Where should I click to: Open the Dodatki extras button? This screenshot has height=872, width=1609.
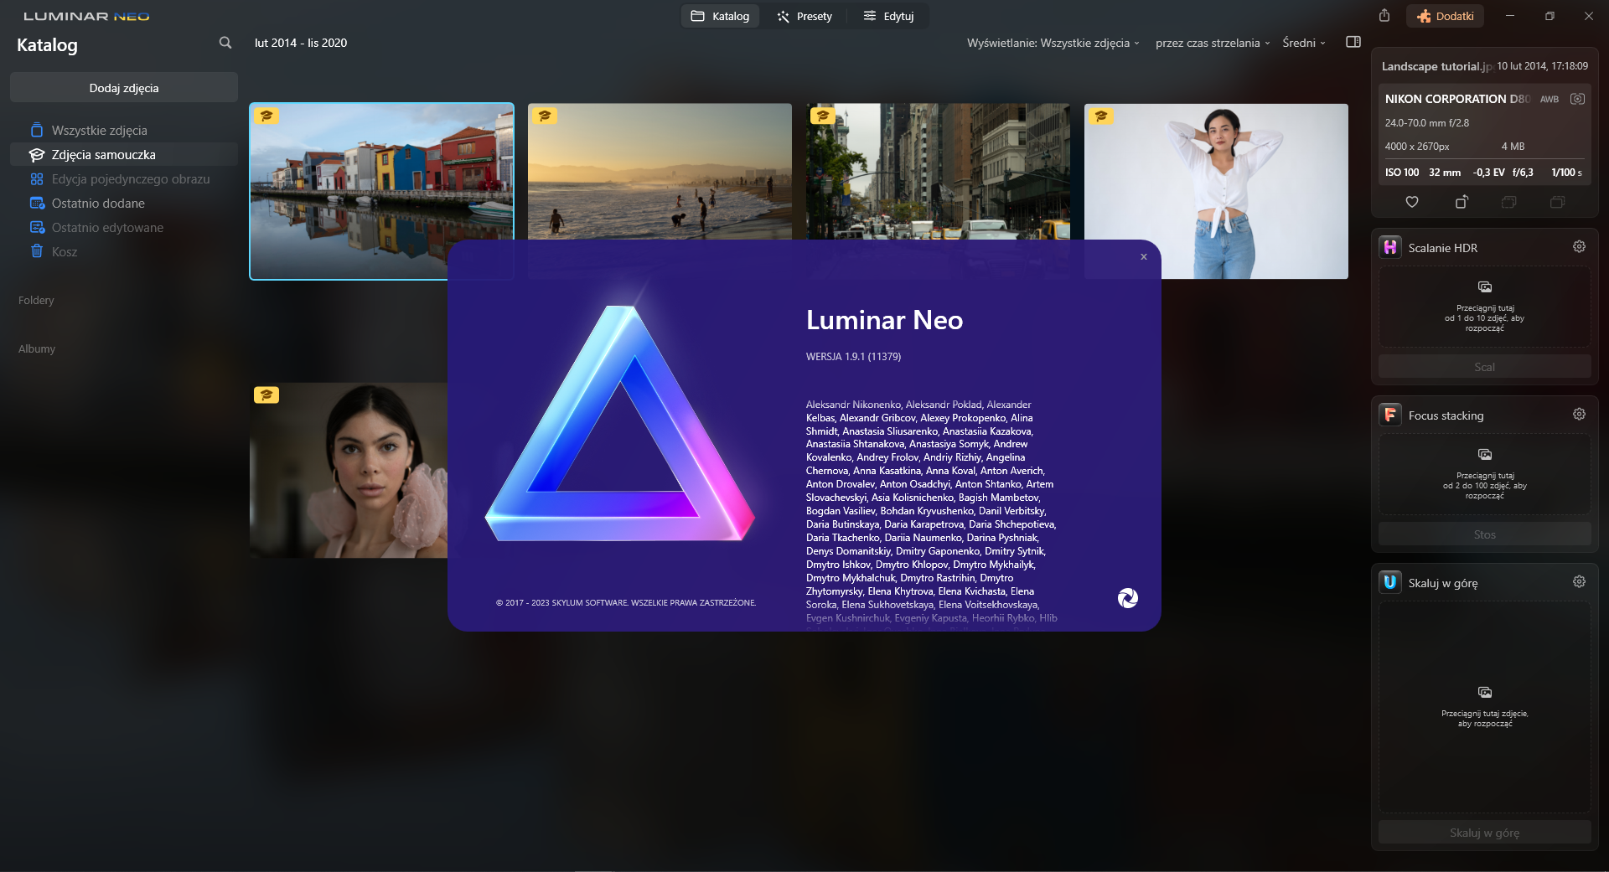[x=1446, y=16]
